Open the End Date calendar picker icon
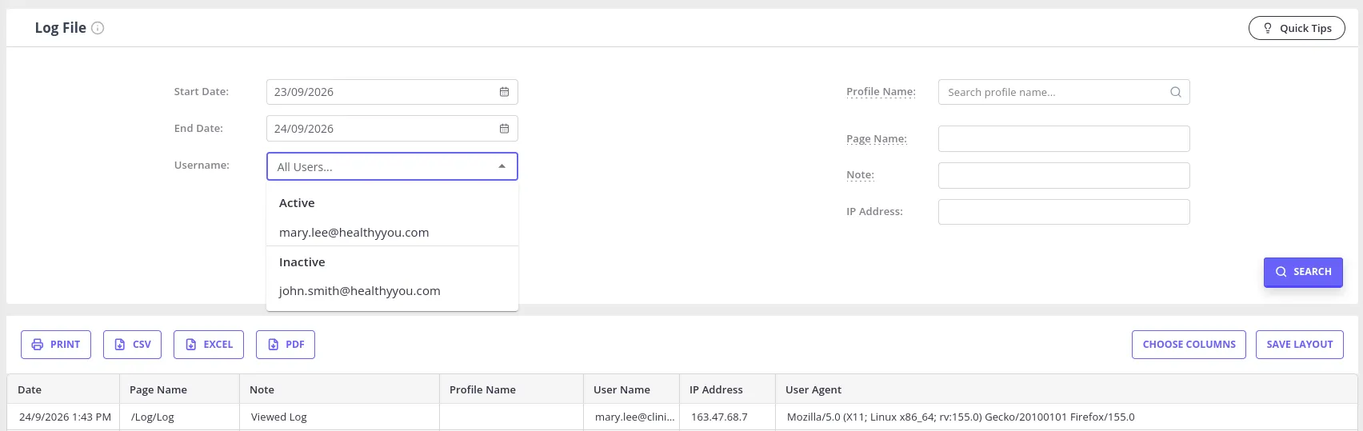The height and width of the screenshot is (431, 1363). (x=504, y=129)
